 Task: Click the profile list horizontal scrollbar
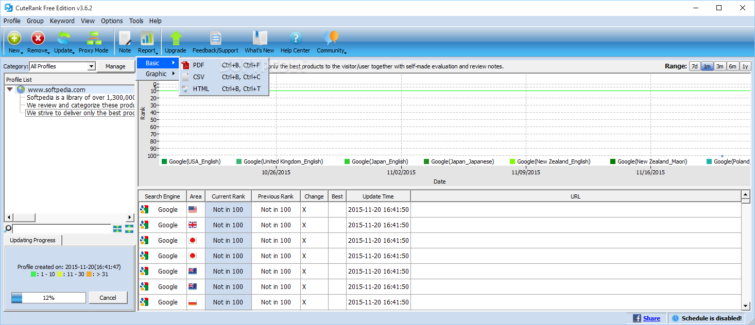tap(69, 218)
